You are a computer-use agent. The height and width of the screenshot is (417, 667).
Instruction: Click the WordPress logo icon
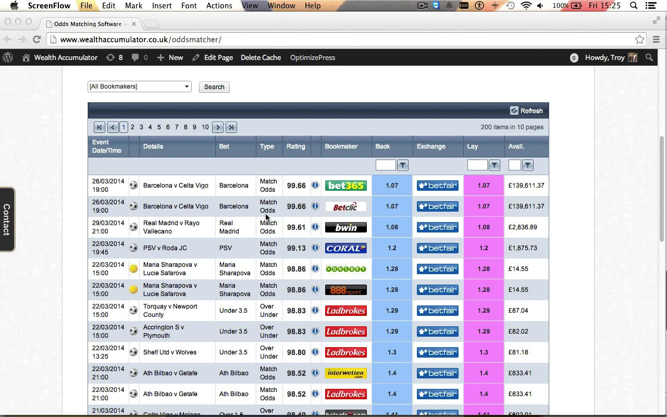coord(8,57)
